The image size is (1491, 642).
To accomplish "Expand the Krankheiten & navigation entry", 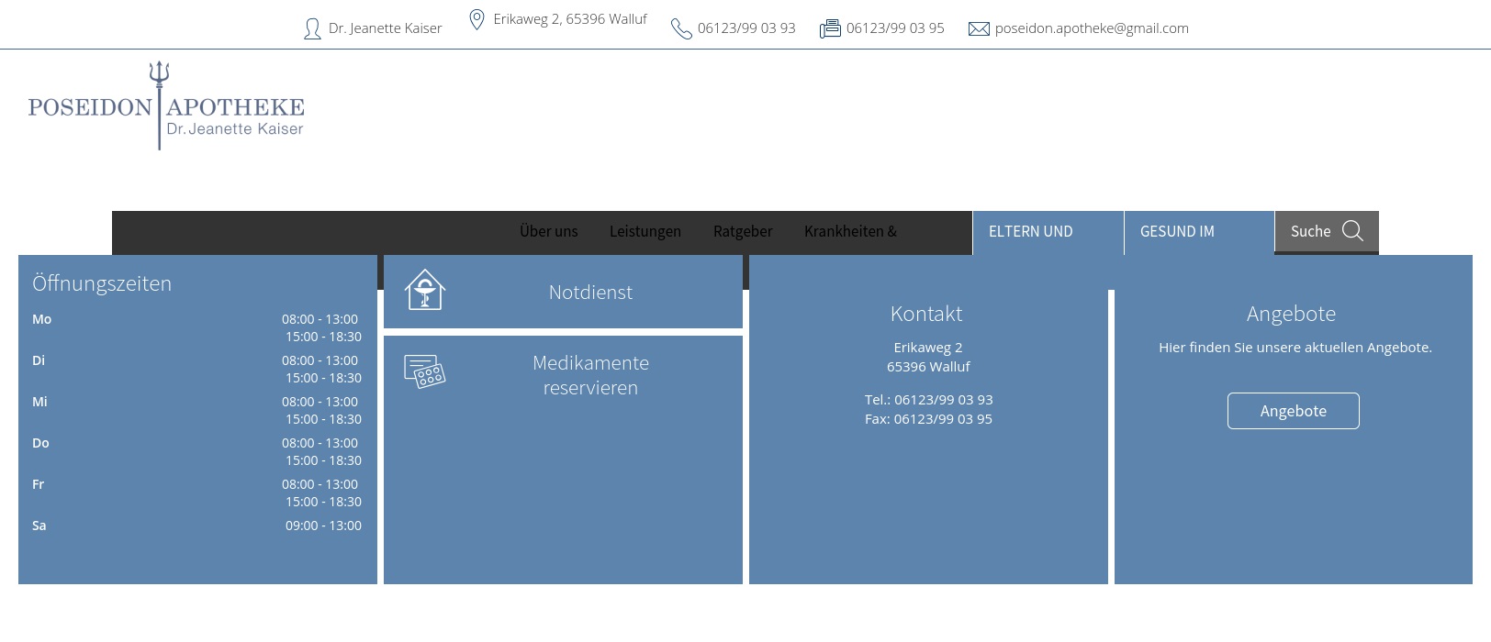I will 850,231.
